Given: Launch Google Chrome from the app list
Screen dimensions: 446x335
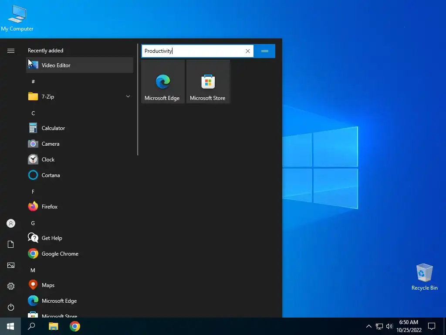Looking at the screenshot, I should point(80,253).
